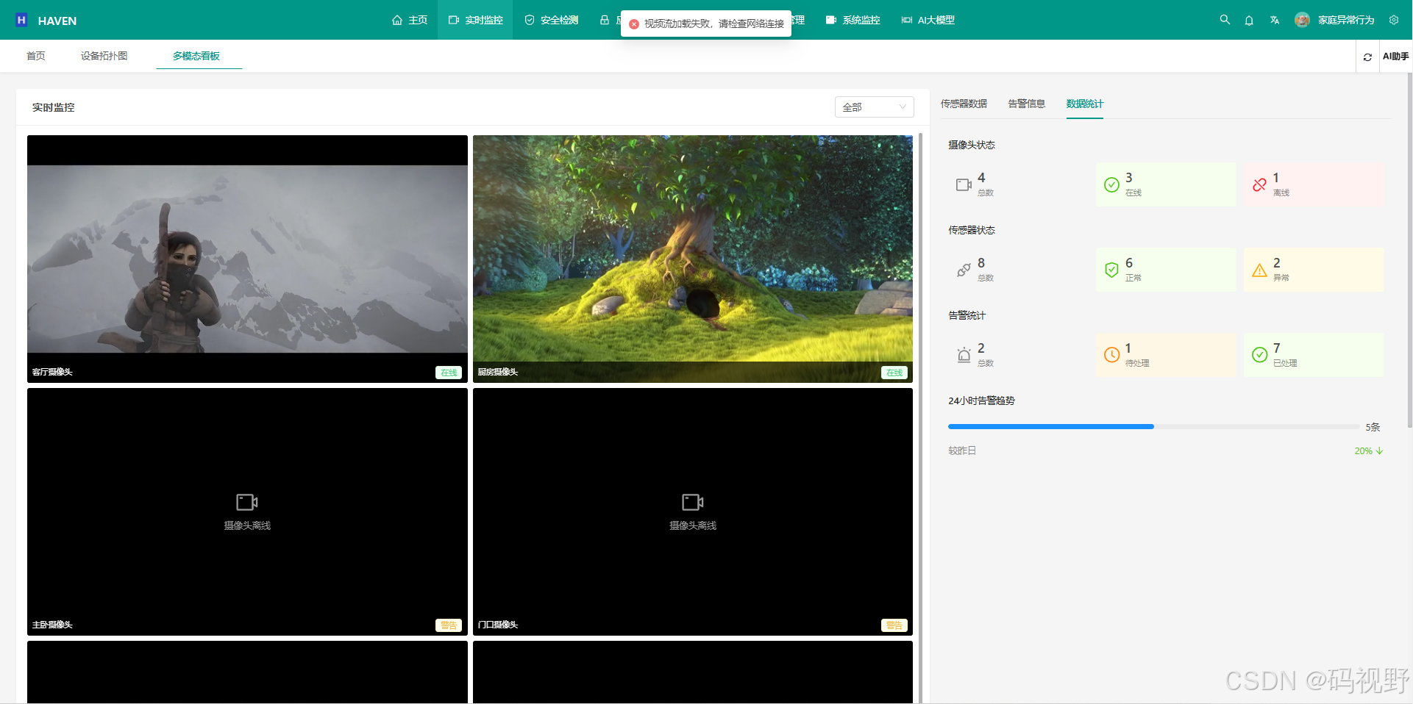Select the 多模态看板 tab
Viewport: 1413px width, 704px height.
196,56
